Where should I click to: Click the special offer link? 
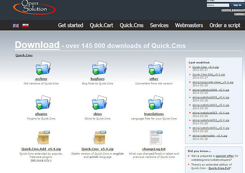pos(225,156)
